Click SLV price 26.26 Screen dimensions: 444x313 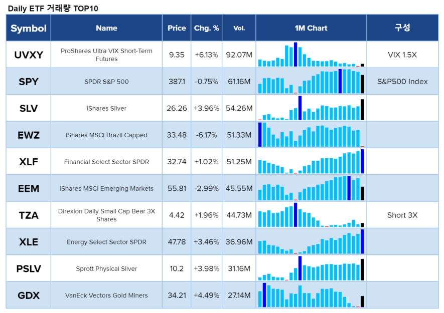[177, 108]
